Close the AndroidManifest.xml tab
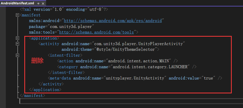Image resolution: width=243 pixels, height=108 pixels. 43,3
